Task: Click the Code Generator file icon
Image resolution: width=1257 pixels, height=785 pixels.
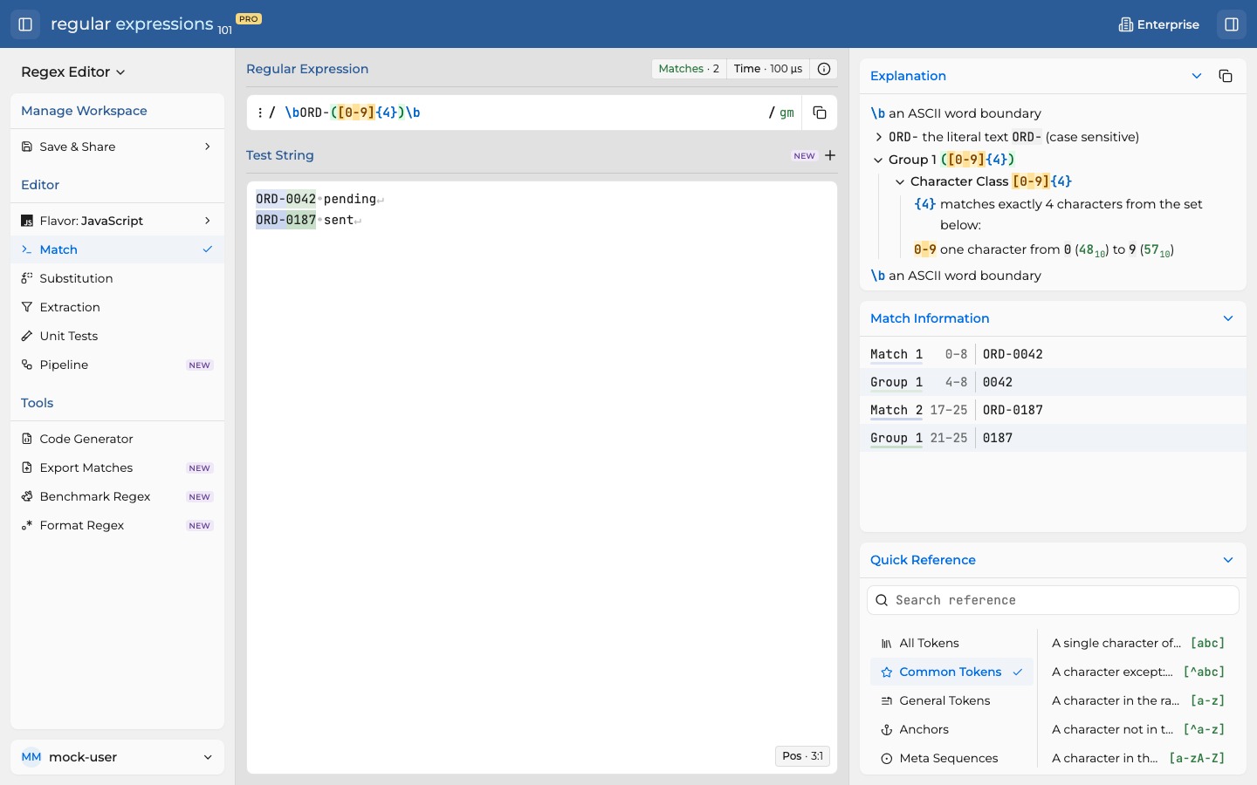Action: (27, 439)
